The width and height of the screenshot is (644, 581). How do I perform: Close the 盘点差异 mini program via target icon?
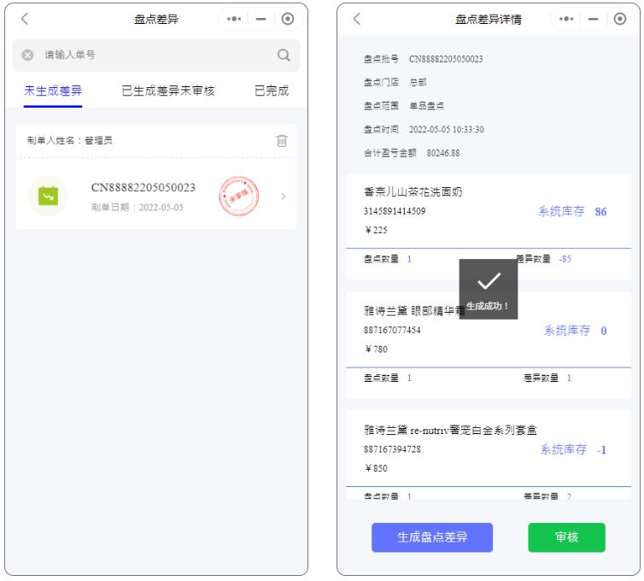click(288, 19)
